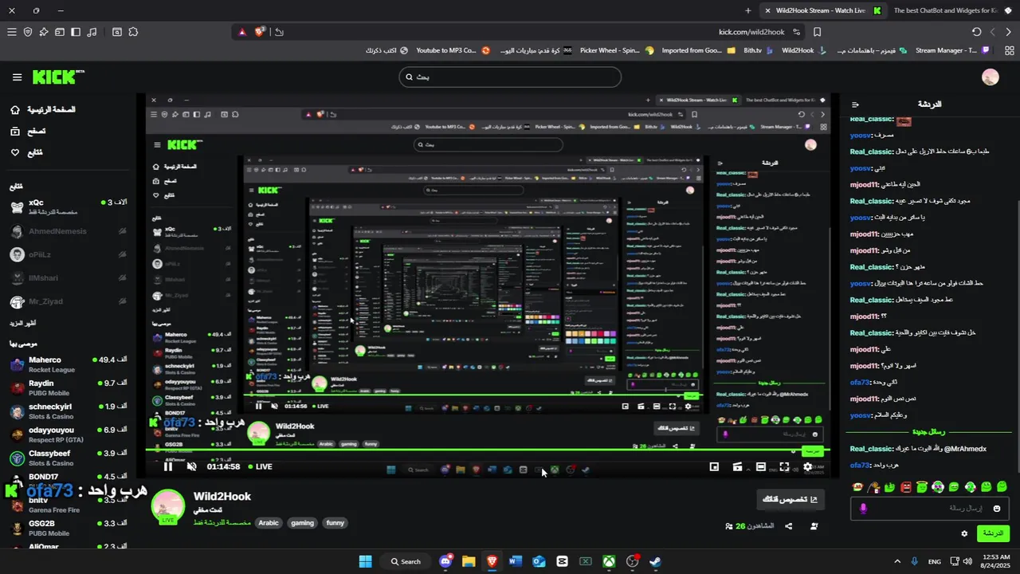Screen dimensions: 1020x574
Task: Expand Imported from Google bookmarks folder
Action: click(698, 50)
